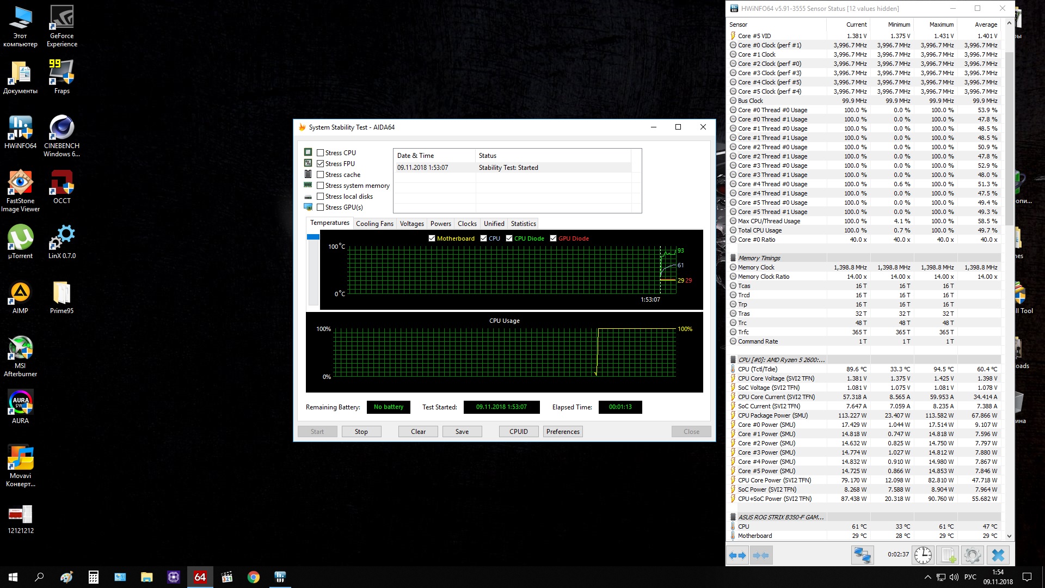Enable the Stress CPU checkbox
This screenshot has width=1045, height=588.
(x=321, y=153)
